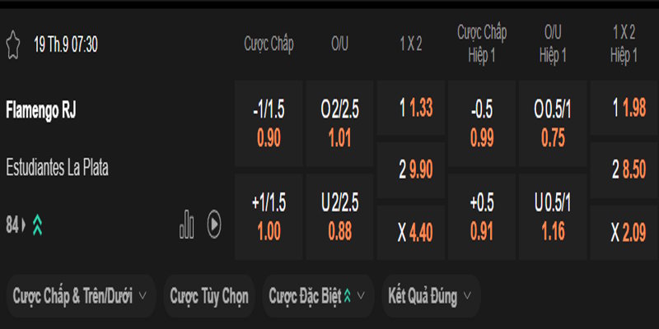Open the Flamengo RJ team name
659x329 pixels.
point(40,109)
